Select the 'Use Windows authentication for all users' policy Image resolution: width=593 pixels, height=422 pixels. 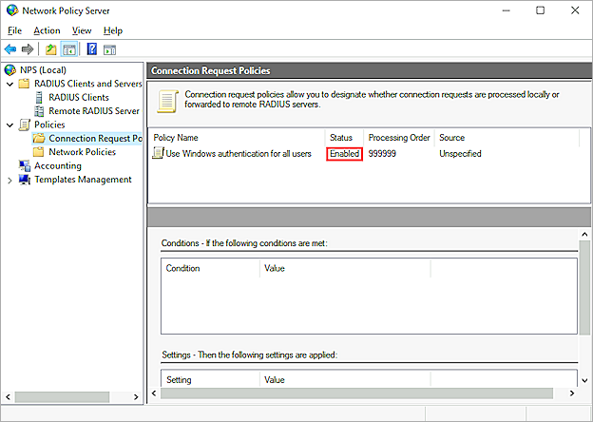click(237, 154)
